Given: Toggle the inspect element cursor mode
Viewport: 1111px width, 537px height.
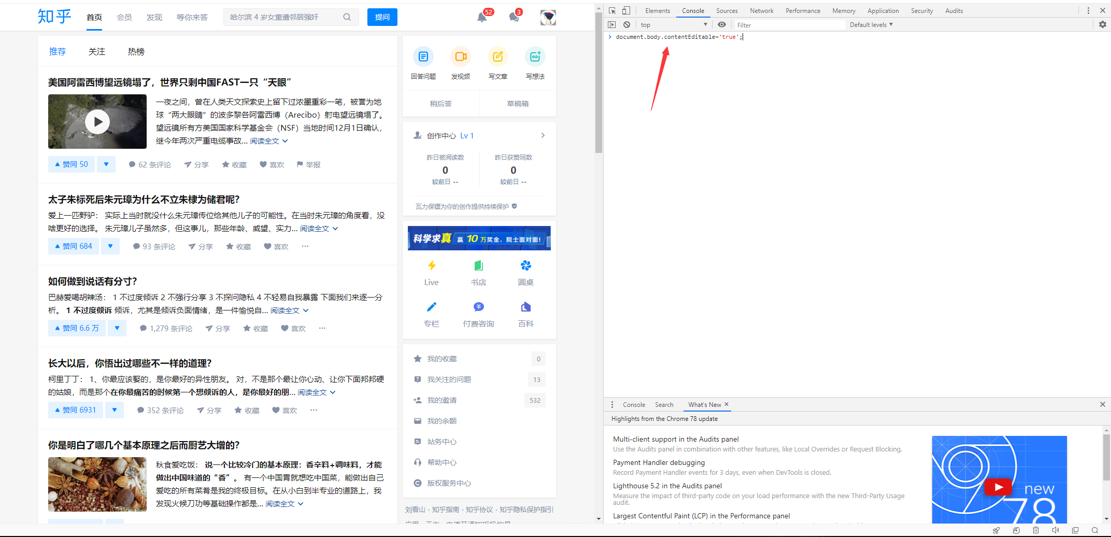Looking at the screenshot, I should coord(612,10).
